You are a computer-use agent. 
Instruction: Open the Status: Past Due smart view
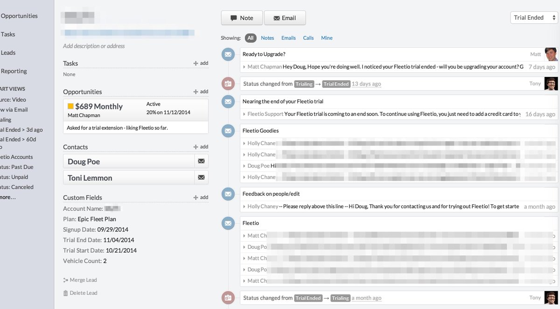coord(17,167)
